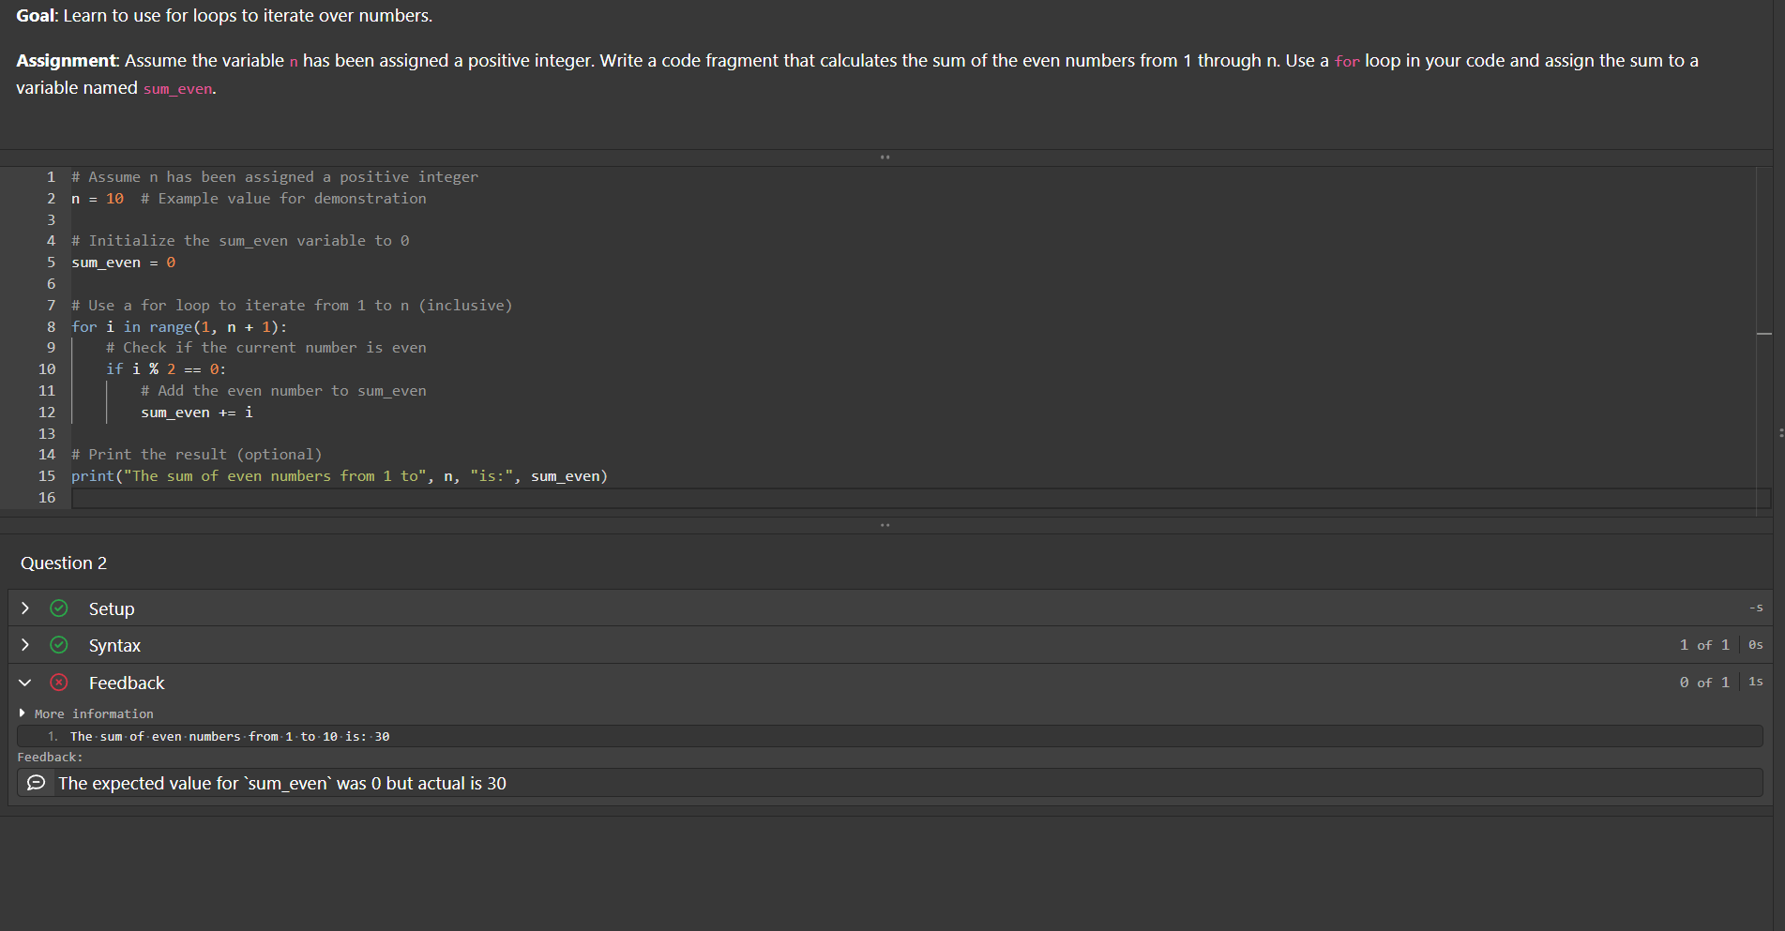Click the green check icon beside Setup
The height and width of the screenshot is (931, 1785).
(x=58, y=608)
